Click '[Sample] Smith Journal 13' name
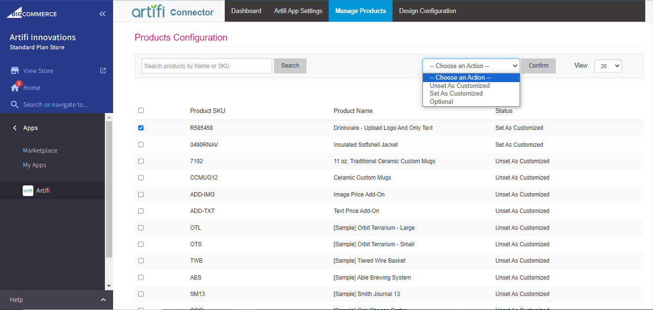This screenshot has height=310, width=653. tap(367, 294)
